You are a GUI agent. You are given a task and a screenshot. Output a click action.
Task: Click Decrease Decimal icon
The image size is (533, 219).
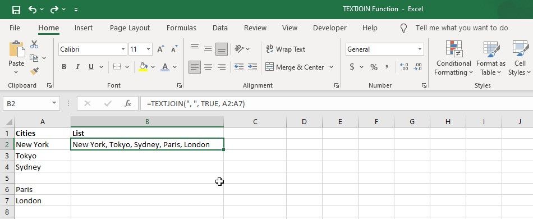pyautogui.click(x=418, y=67)
